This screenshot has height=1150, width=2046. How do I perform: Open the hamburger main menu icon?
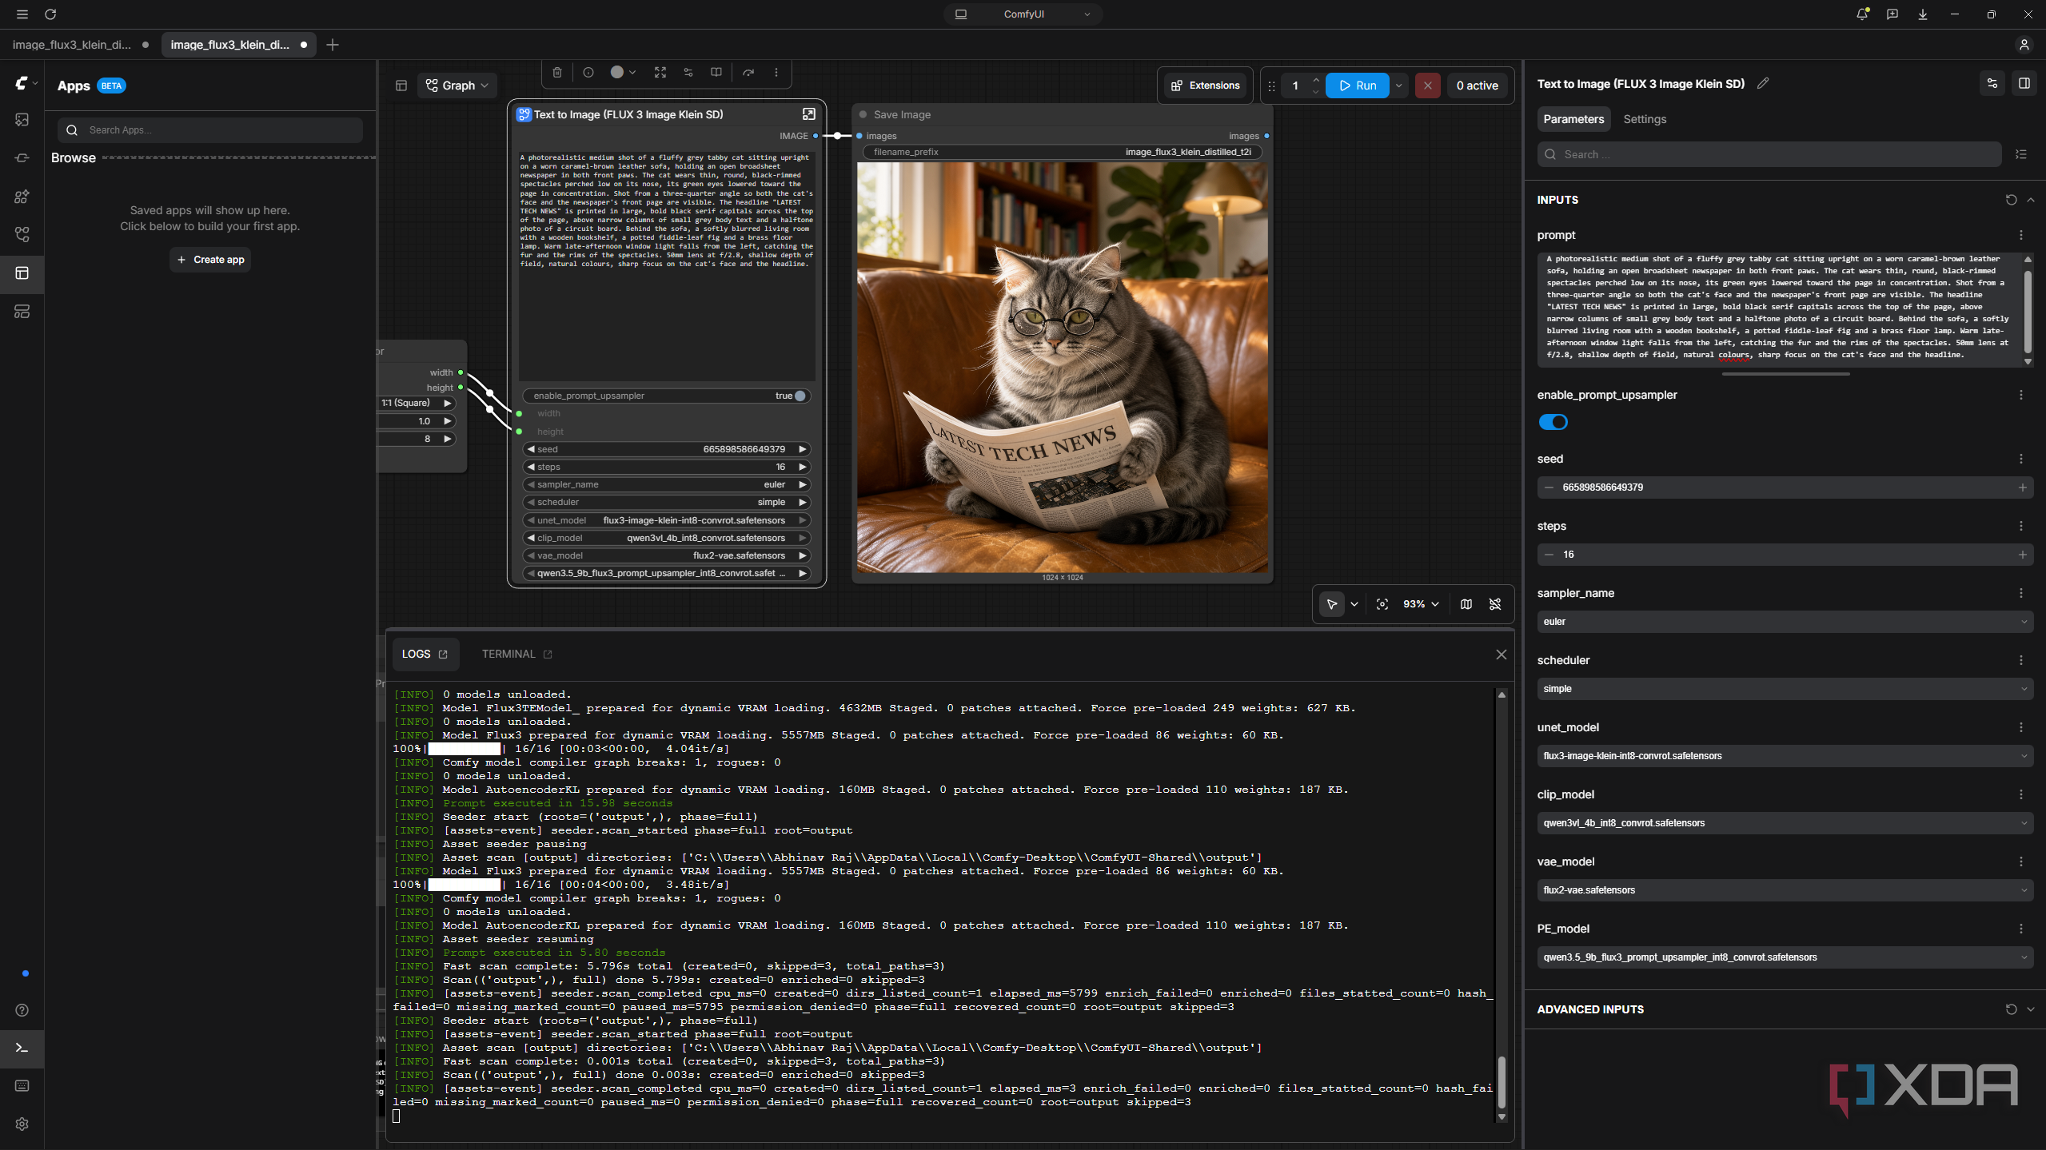[22, 14]
